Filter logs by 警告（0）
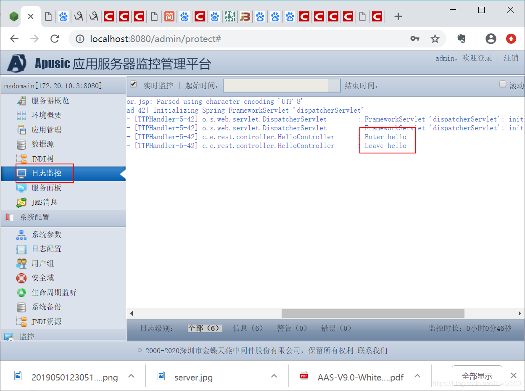Viewport: 525px width, 391px height. (292, 328)
